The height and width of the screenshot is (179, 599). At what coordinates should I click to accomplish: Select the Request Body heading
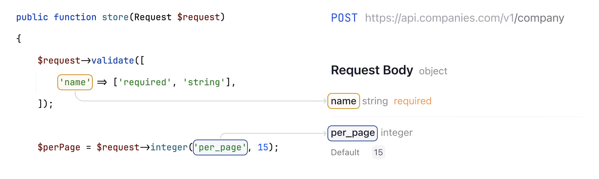tap(372, 70)
